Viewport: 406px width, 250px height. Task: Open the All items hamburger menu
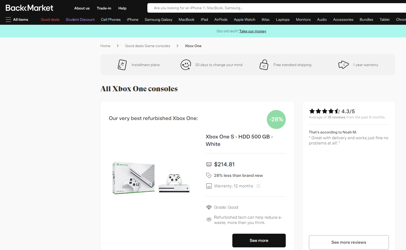[x=17, y=19]
